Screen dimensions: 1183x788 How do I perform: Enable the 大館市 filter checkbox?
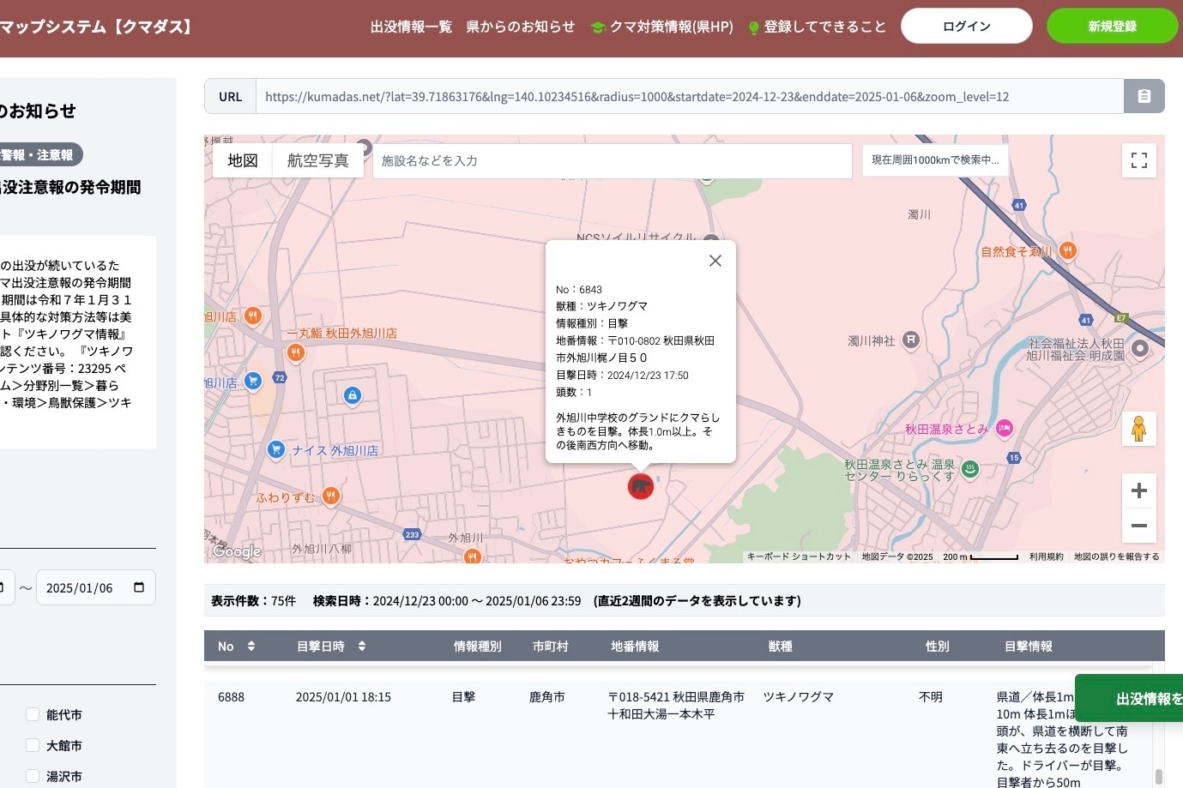[x=33, y=745]
